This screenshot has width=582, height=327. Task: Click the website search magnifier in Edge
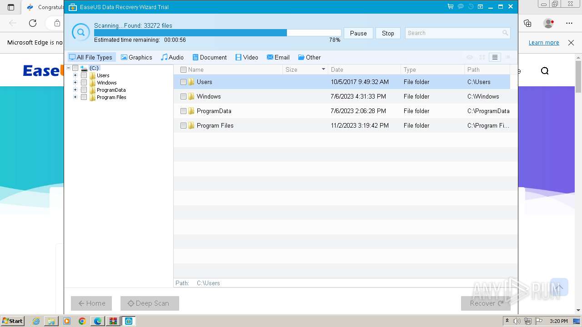coord(545,71)
